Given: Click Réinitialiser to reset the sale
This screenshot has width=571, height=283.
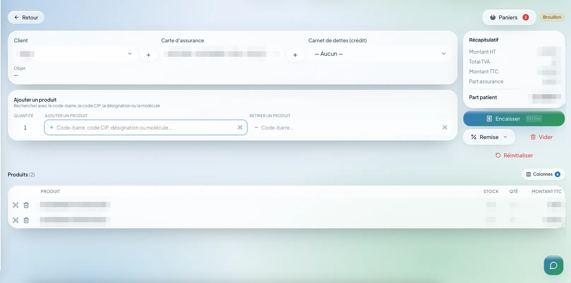Looking at the screenshot, I should pos(514,155).
